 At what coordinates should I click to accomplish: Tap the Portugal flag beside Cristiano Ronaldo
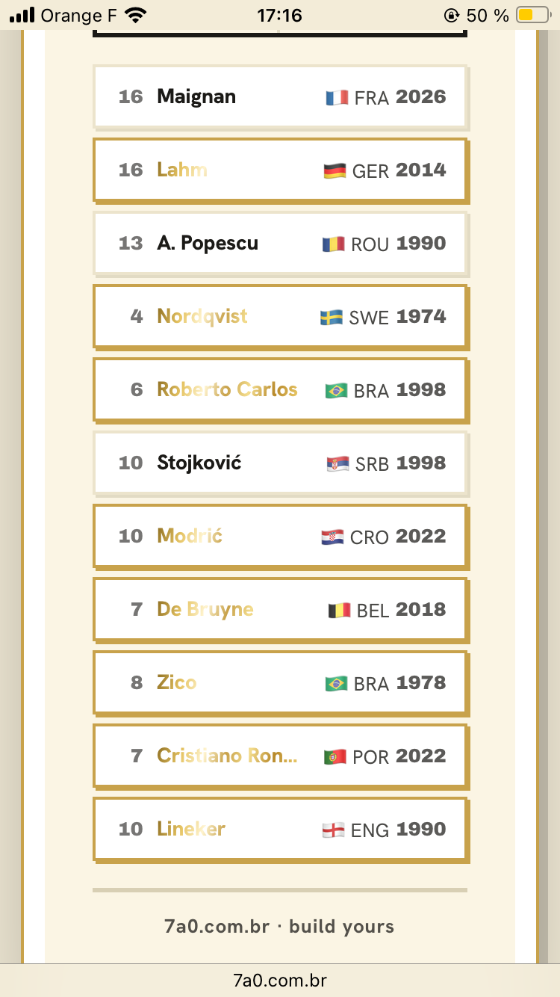pyautogui.click(x=335, y=757)
